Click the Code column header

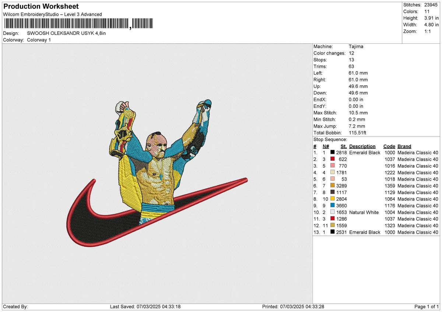(389, 146)
